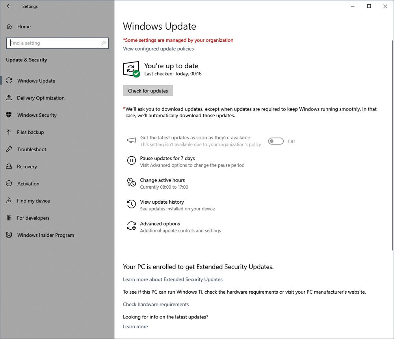Click the active hours clock icon
The width and height of the screenshot is (394, 339).
[x=132, y=182]
